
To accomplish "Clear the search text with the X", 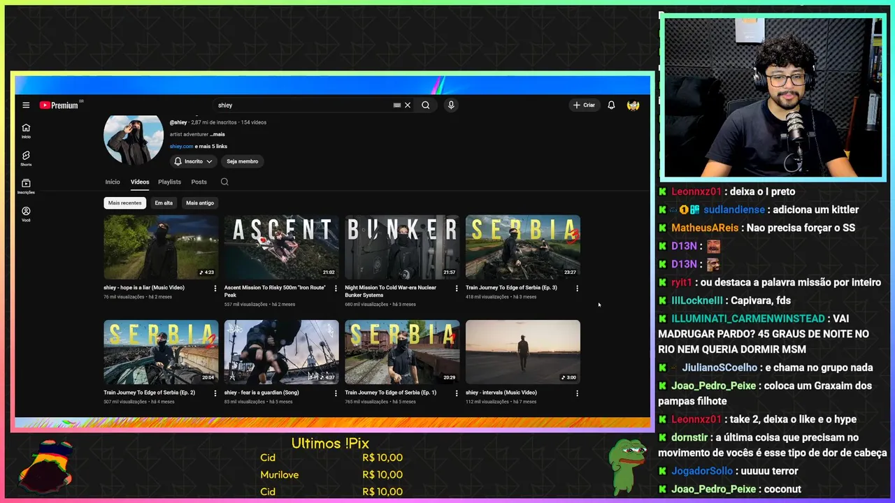I will tap(408, 105).
